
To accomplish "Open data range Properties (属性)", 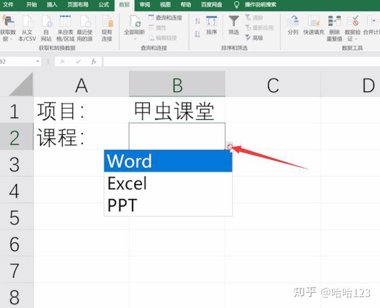I will [x=158, y=28].
